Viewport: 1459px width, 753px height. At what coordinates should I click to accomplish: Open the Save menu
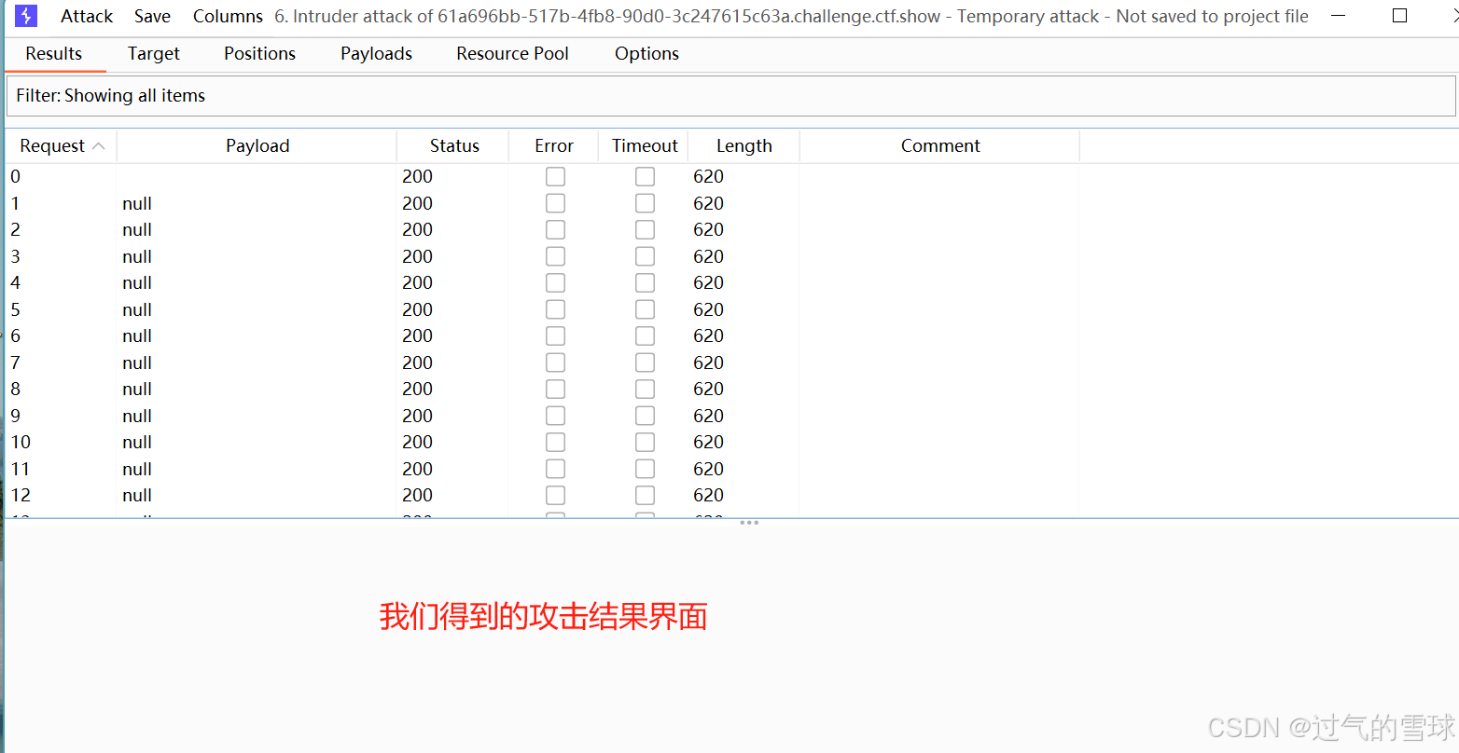(x=152, y=15)
